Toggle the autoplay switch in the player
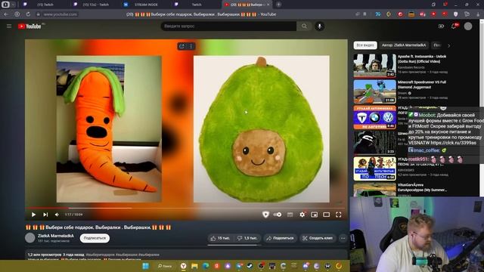Viewport: 484px width, 272px height. click(278, 215)
